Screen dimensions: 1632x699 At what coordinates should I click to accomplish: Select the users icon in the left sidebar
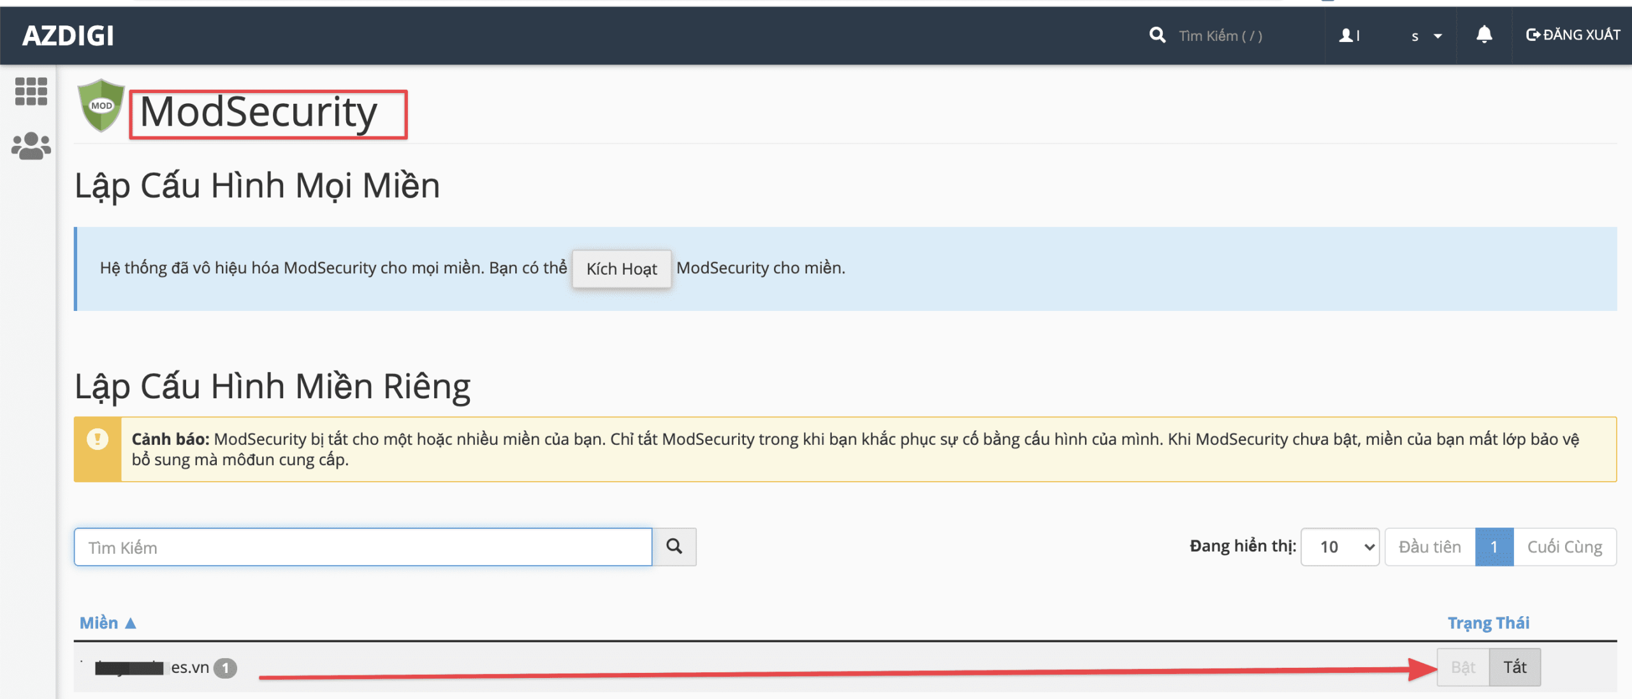[30, 145]
